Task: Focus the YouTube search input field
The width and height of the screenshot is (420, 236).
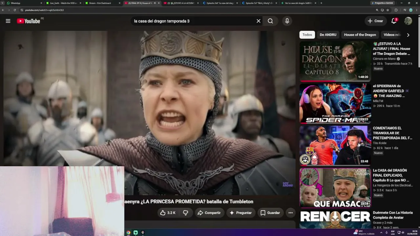Action: pyautogui.click(x=194, y=21)
